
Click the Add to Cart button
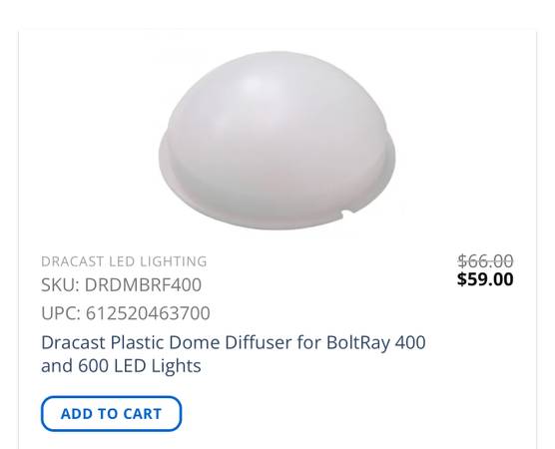tap(111, 413)
